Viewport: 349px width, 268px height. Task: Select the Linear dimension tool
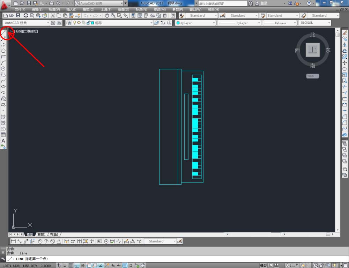13,241
